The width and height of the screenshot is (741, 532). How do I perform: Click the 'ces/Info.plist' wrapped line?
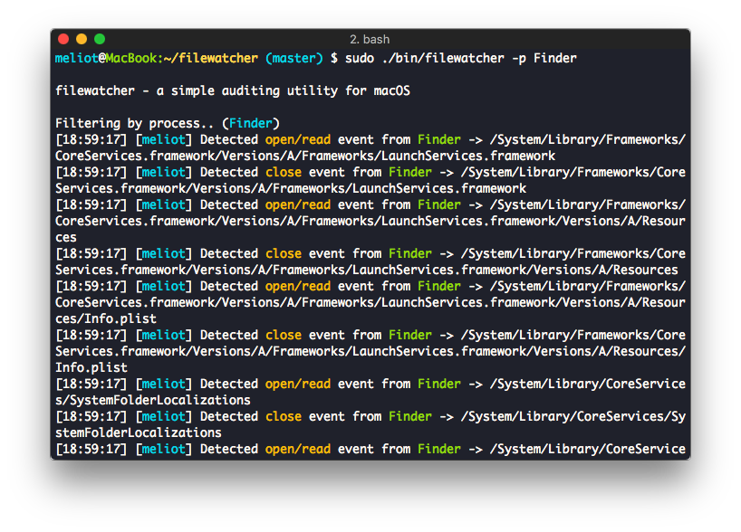[105, 318]
